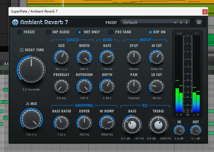Click the Out gain knob
Screen dimensions: 214x152
(x=195, y=130)
